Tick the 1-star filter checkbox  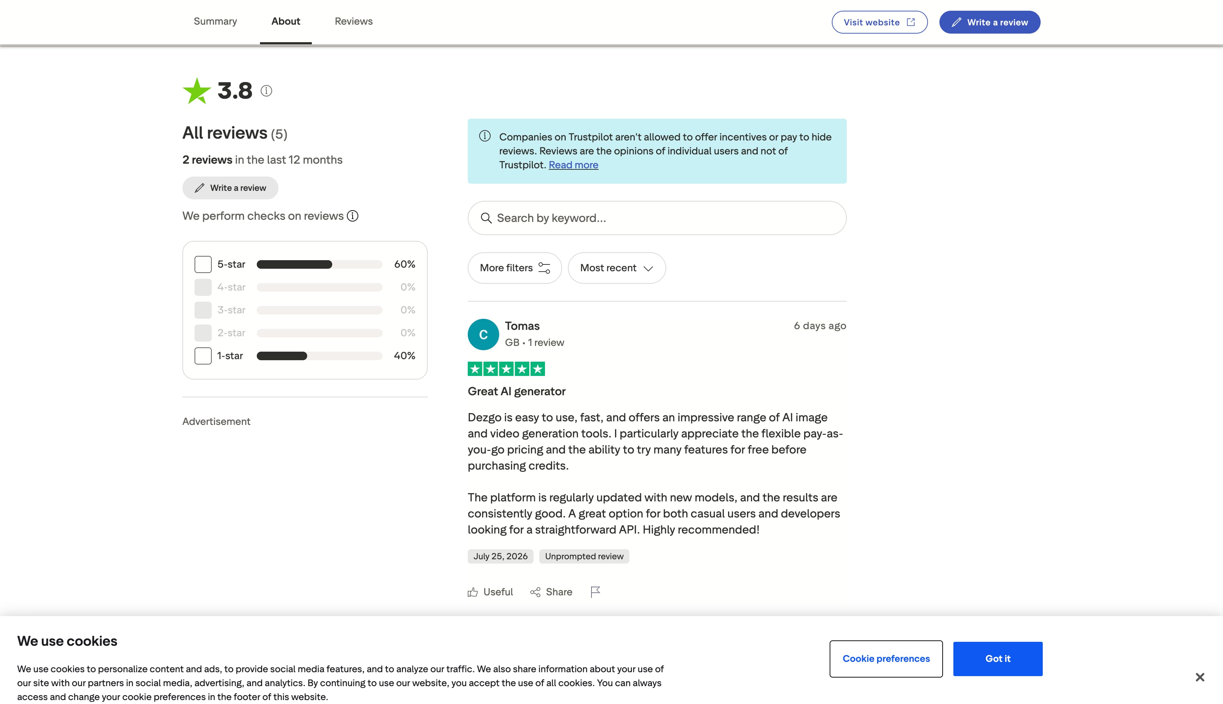point(203,356)
